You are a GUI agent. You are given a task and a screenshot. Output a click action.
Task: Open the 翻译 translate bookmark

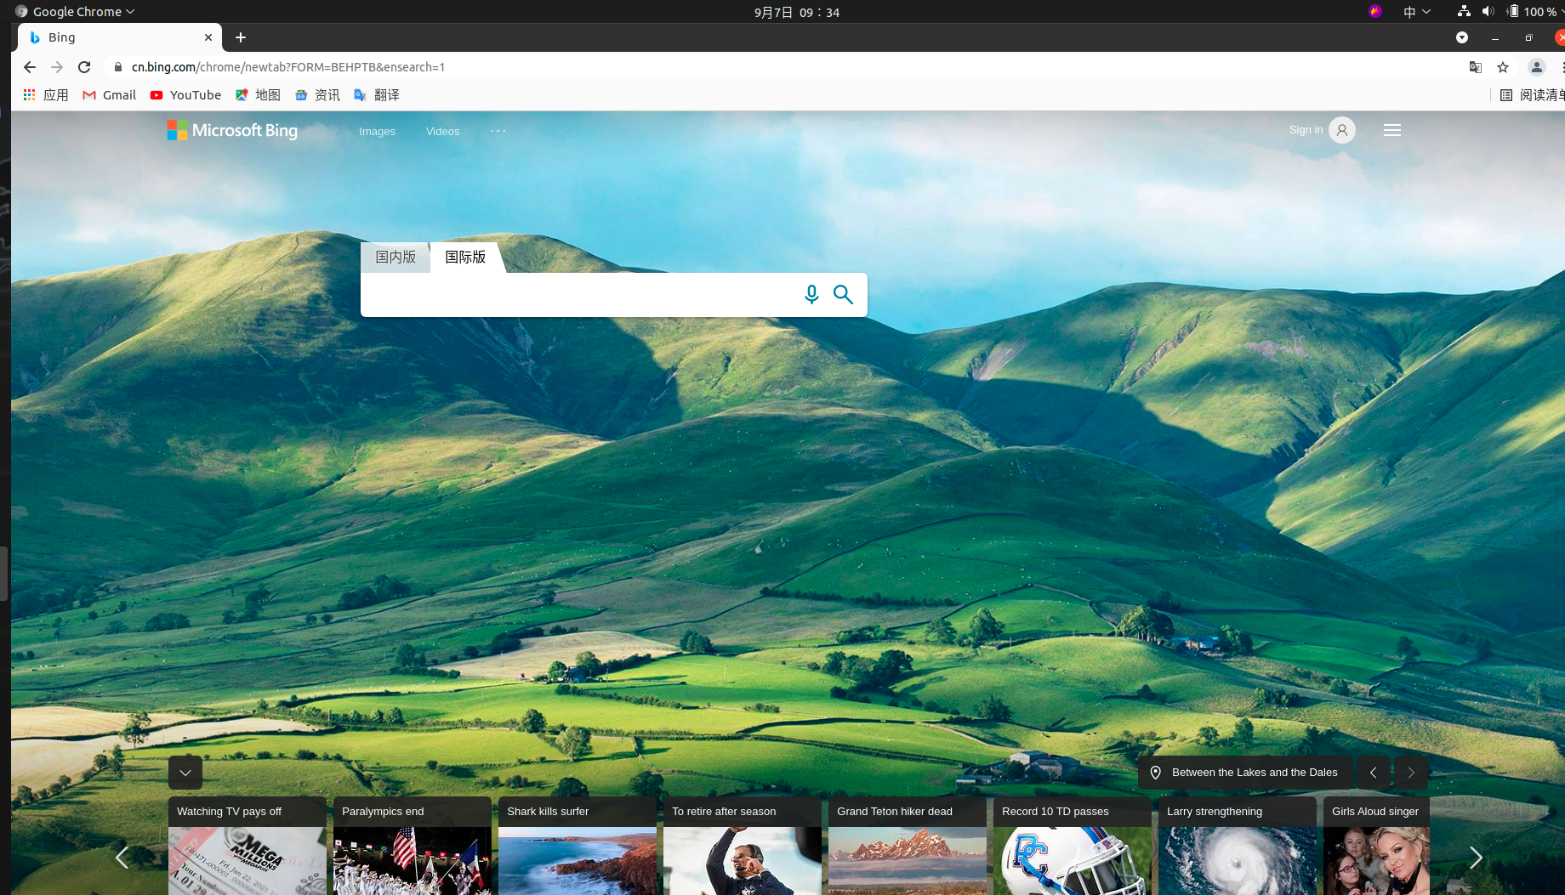(x=377, y=95)
